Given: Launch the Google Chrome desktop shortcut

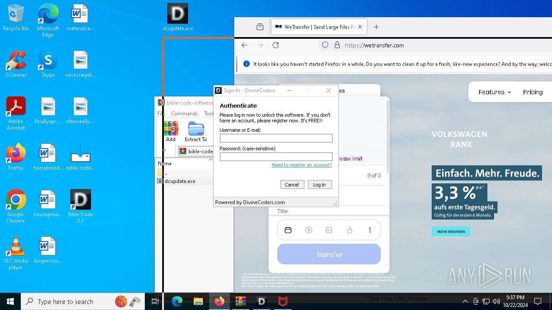Looking at the screenshot, I should tap(16, 206).
